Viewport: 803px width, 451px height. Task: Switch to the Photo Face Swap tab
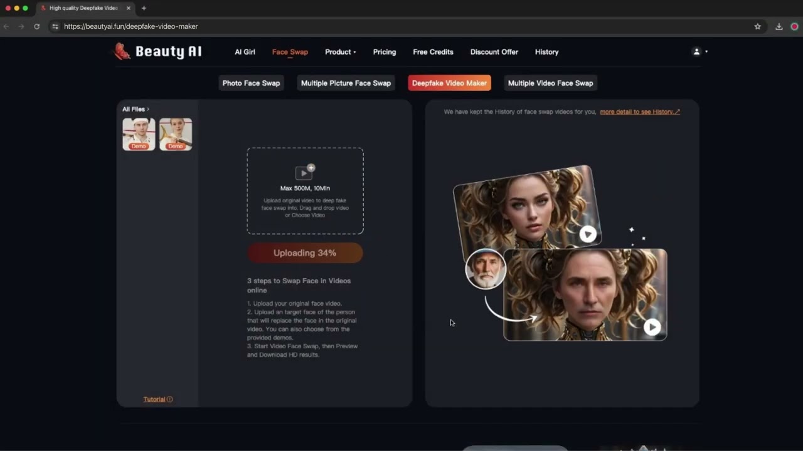[251, 83]
